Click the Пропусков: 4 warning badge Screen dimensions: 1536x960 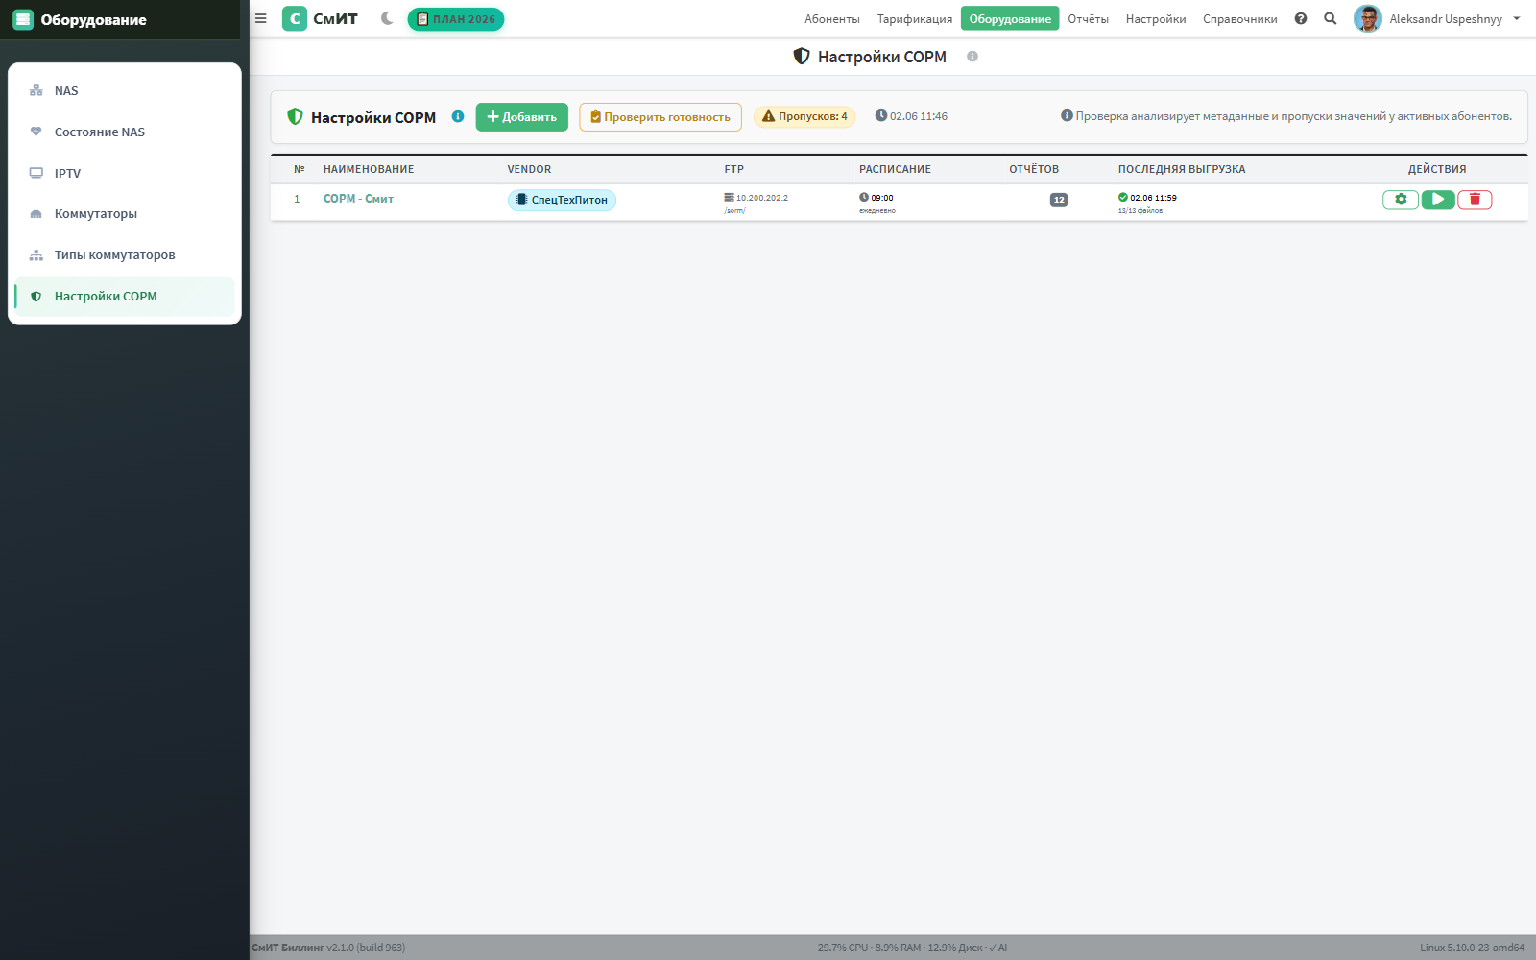pyautogui.click(x=804, y=116)
